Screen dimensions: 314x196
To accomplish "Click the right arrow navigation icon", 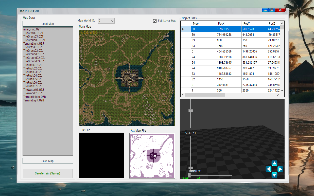I will point(280,169).
